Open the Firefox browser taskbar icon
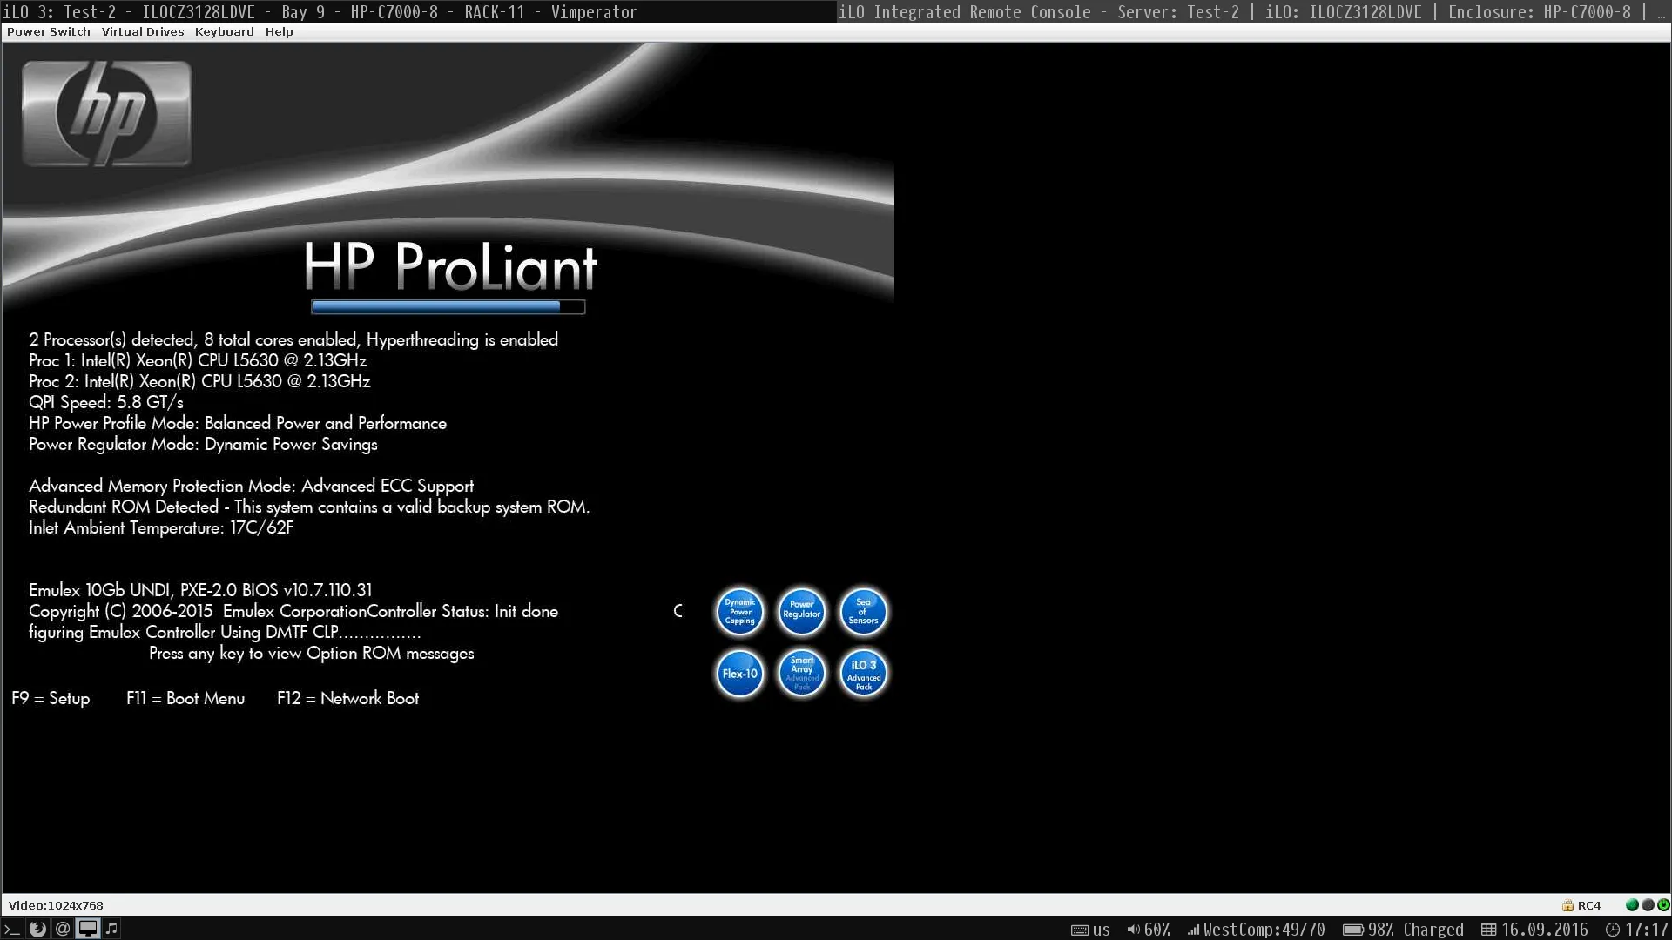The image size is (1672, 940). (37, 929)
